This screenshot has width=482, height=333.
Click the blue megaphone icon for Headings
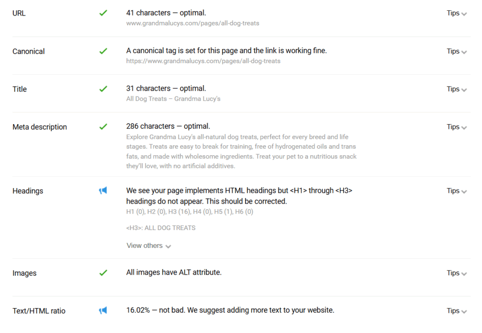[103, 190]
